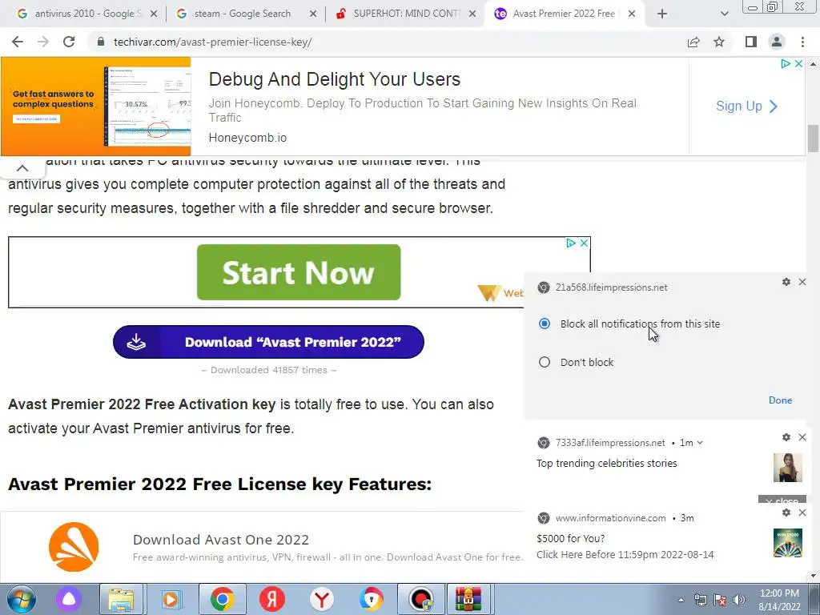
Task: Open settings gear for informationvine.com notification
Action: (x=786, y=512)
